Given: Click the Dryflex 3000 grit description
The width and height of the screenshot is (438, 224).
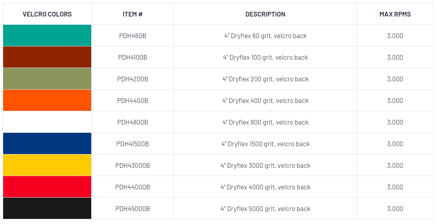Looking at the screenshot, I should click(265, 165).
